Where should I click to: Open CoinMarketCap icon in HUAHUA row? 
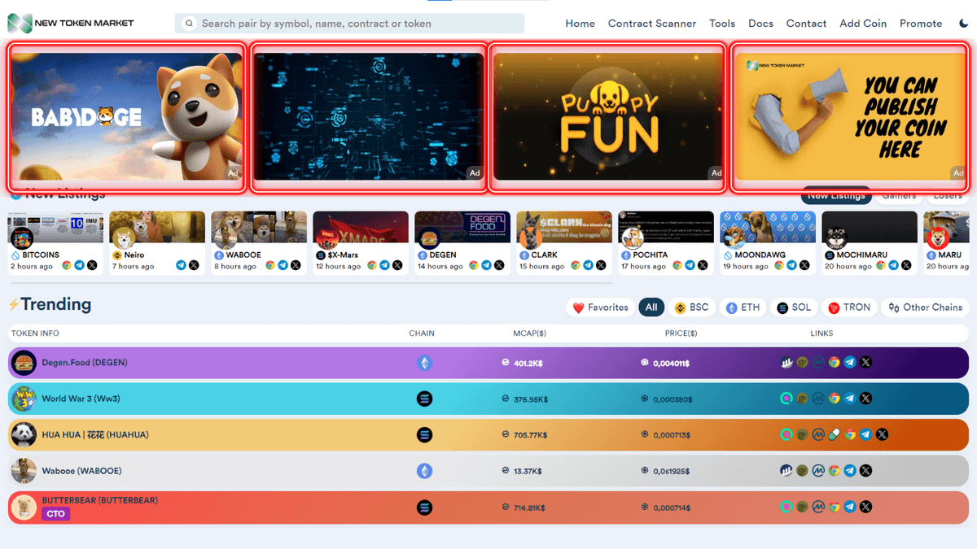(x=818, y=434)
